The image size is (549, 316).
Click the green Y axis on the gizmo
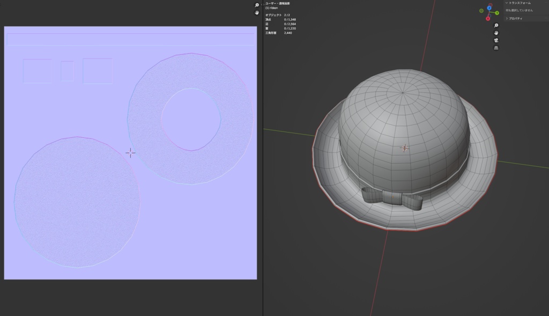tap(497, 13)
